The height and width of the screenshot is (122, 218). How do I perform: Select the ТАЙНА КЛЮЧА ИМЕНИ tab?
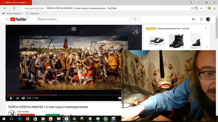click(x=16, y=2)
